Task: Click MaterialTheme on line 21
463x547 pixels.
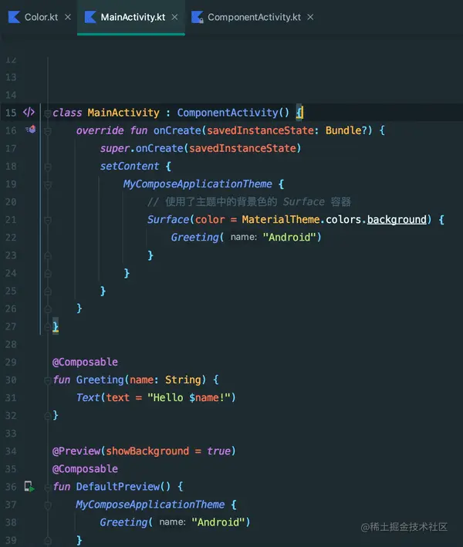Action: (281, 219)
